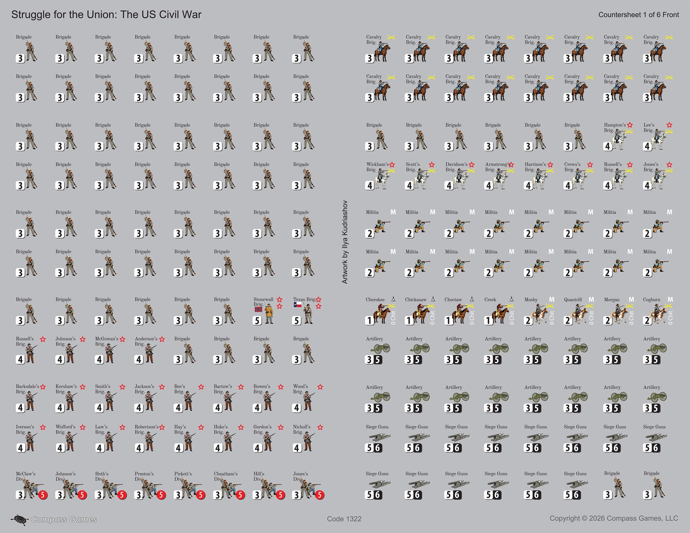The width and height of the screenshot is (690, 533).
Task: Click the Compass Games copyright notice
Action: 614,518
